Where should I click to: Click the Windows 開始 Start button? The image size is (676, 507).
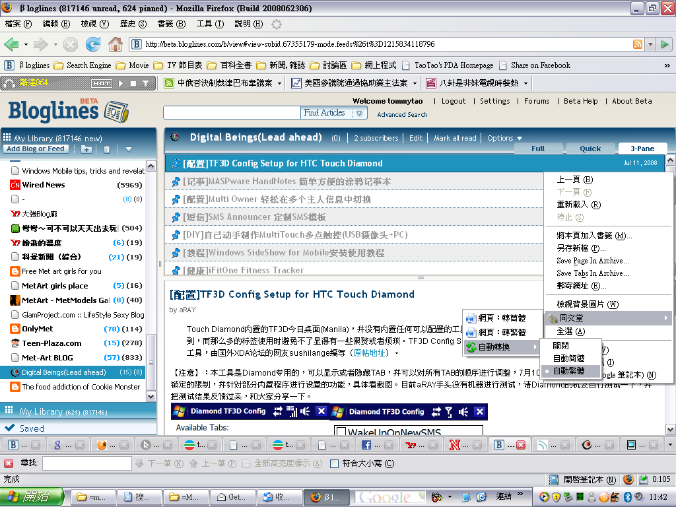click(x=32, y=496)
